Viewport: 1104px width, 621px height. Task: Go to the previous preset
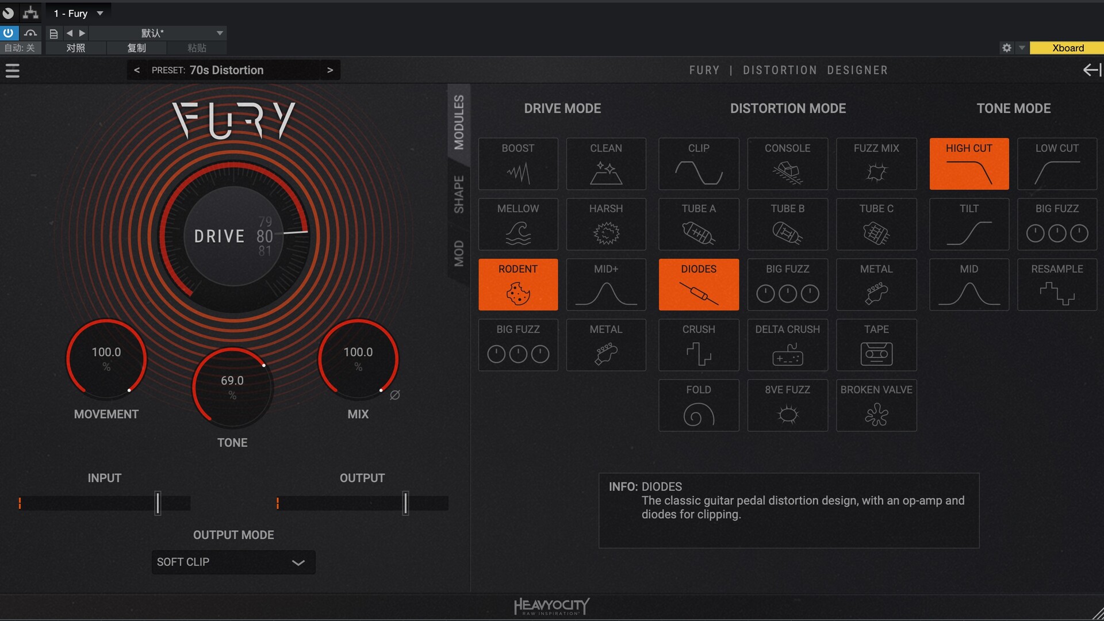(x=136, y=70)
